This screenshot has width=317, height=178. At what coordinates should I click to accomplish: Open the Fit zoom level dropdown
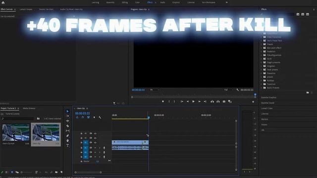[x=155, y=90]
